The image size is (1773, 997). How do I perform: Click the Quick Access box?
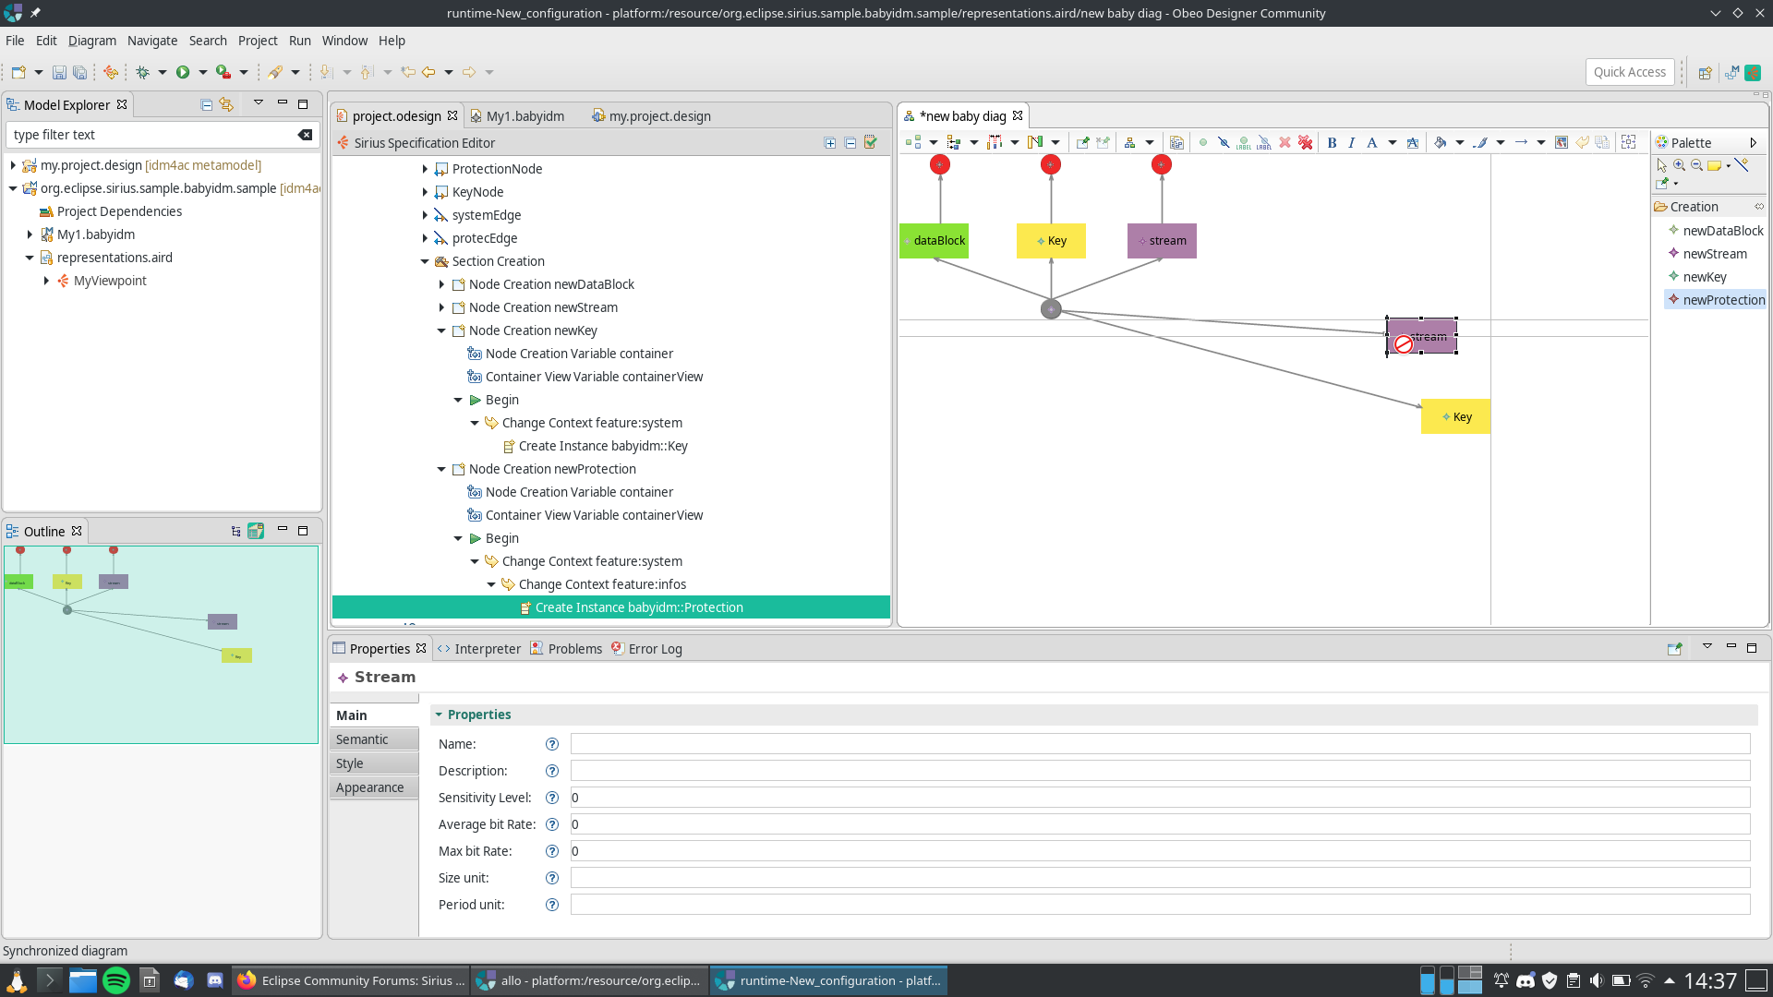click(x=1629, y=72)
